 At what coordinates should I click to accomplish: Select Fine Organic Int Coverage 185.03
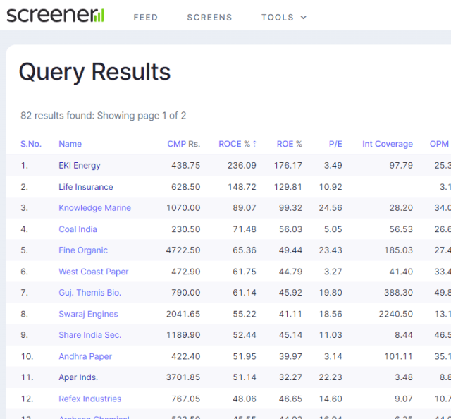point(399,250)
